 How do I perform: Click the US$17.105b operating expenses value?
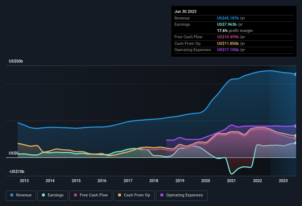click(228, 50)
